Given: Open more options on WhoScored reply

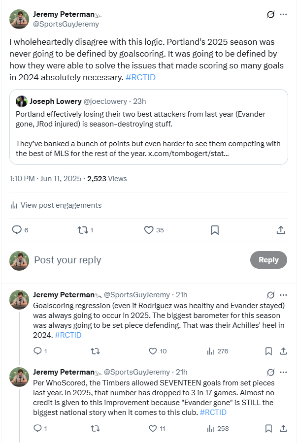Looking at the screenshot, I should tap(283, 372).
